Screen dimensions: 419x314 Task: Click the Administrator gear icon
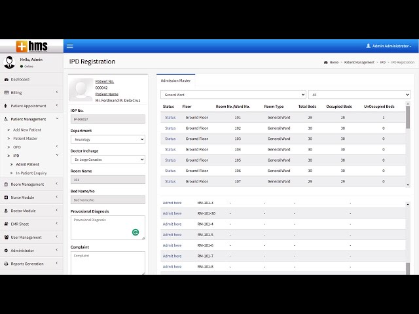6,251
